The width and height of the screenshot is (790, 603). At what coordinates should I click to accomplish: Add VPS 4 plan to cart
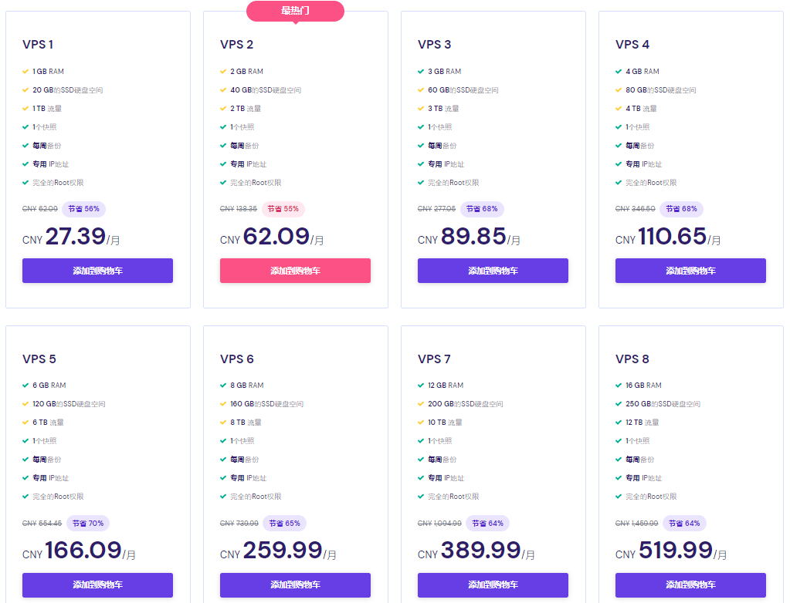[690, 271]
